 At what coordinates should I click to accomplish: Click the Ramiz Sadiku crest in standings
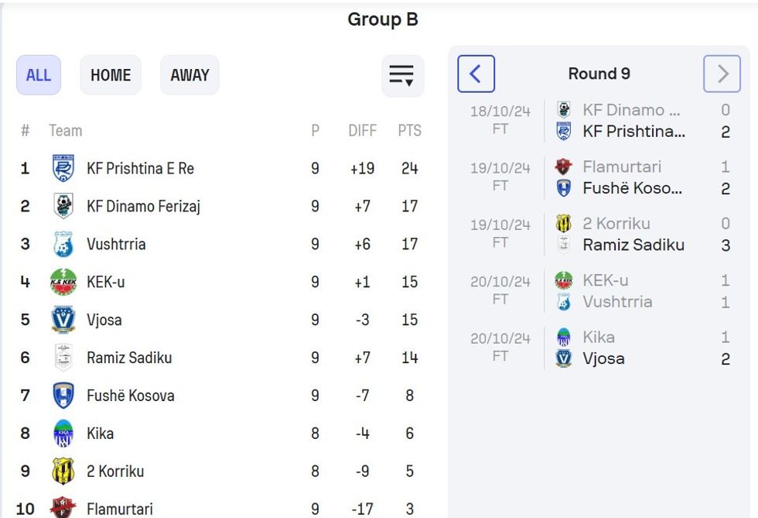pos(63,358)
